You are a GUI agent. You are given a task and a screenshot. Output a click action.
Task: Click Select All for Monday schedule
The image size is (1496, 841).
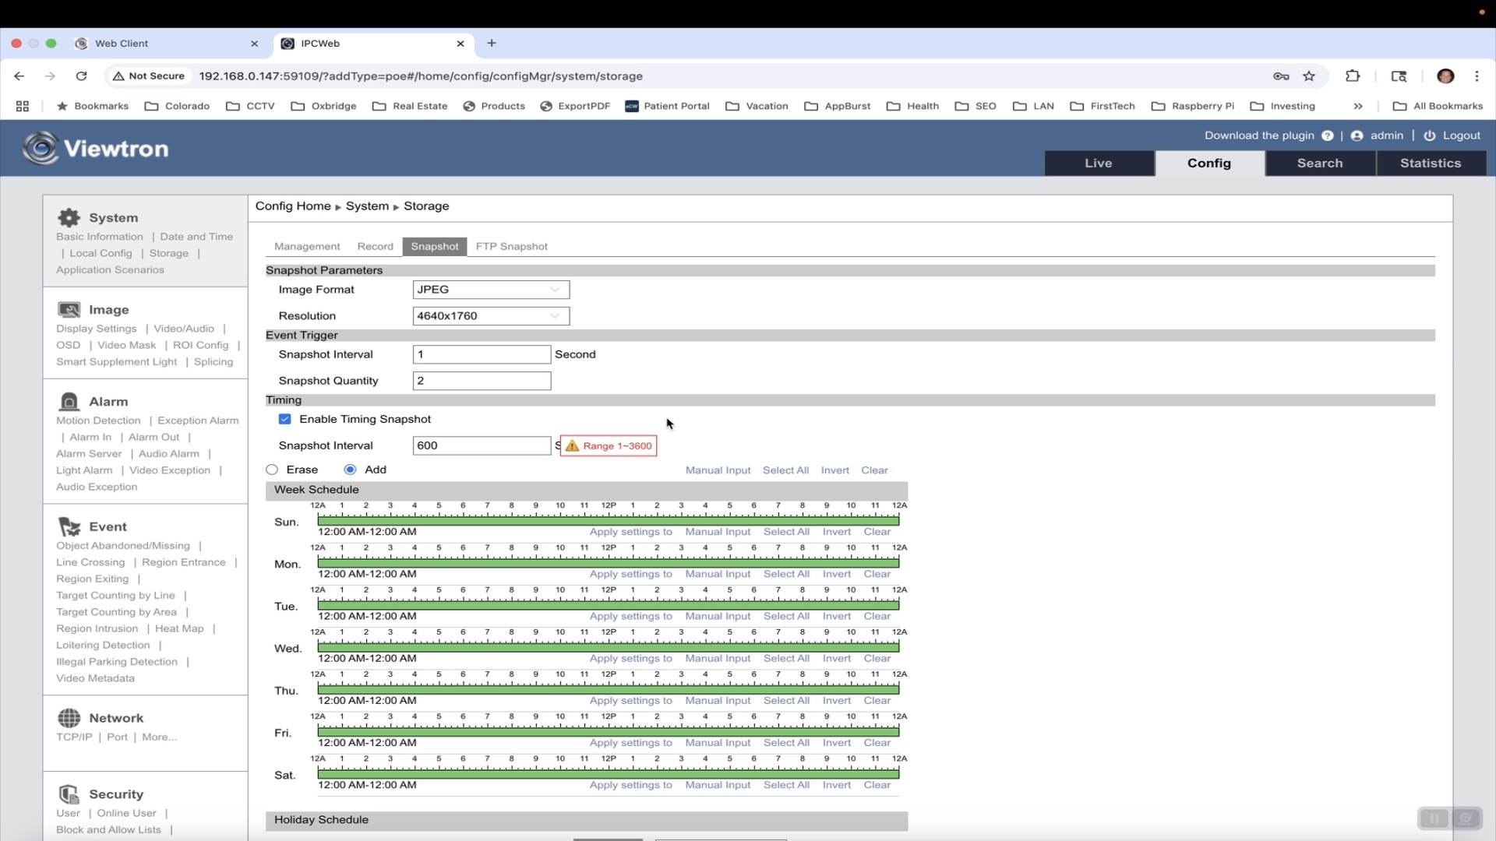pyautogui.click(x=786, y=574)
